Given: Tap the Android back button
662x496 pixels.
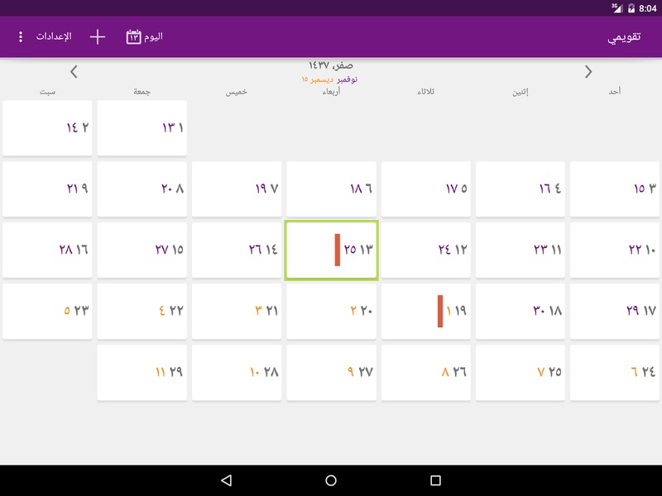Looking at the screenshot, I should [x=226, y=480].
